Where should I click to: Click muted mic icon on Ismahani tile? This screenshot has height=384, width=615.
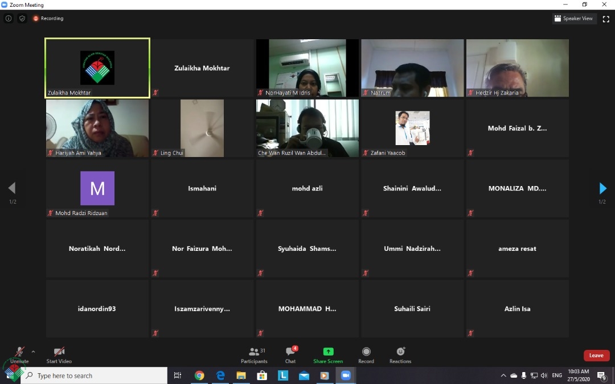pyautogui.click(x=155, y=213)
